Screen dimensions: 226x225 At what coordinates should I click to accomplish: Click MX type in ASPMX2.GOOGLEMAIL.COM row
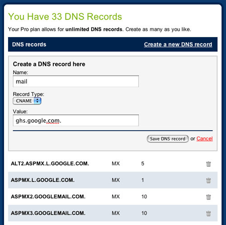pyautogui.click(x=116, y=197)
